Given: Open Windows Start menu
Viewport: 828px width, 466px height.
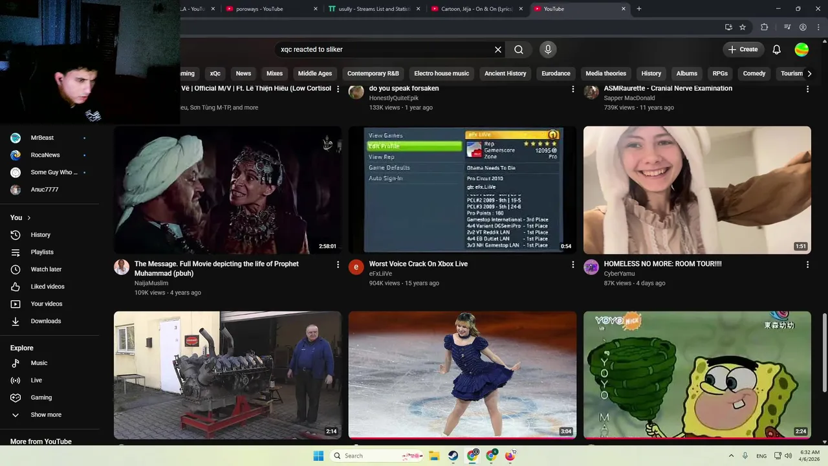Looking at the screenshot, I should coord(318,456).
